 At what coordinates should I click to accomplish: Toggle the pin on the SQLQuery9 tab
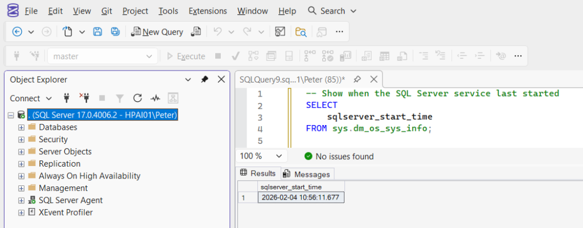click(x=358, y=79)
